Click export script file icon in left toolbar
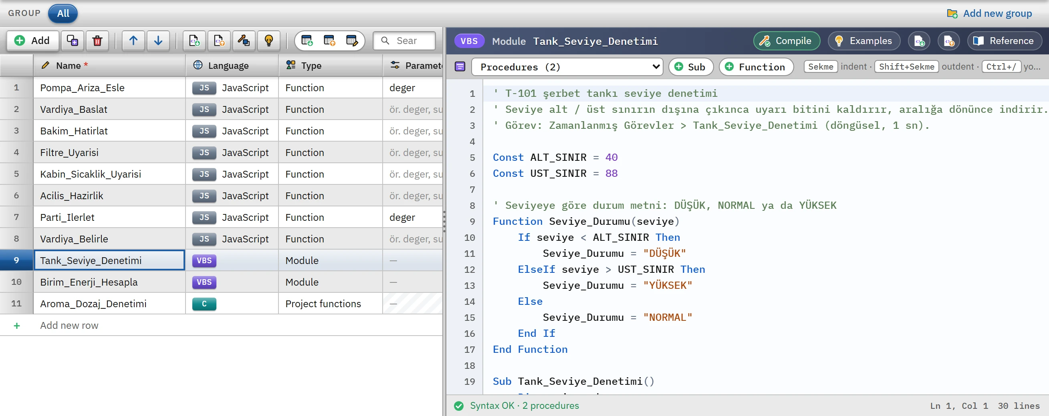1049x416 pixels. (x=219, y=41)
